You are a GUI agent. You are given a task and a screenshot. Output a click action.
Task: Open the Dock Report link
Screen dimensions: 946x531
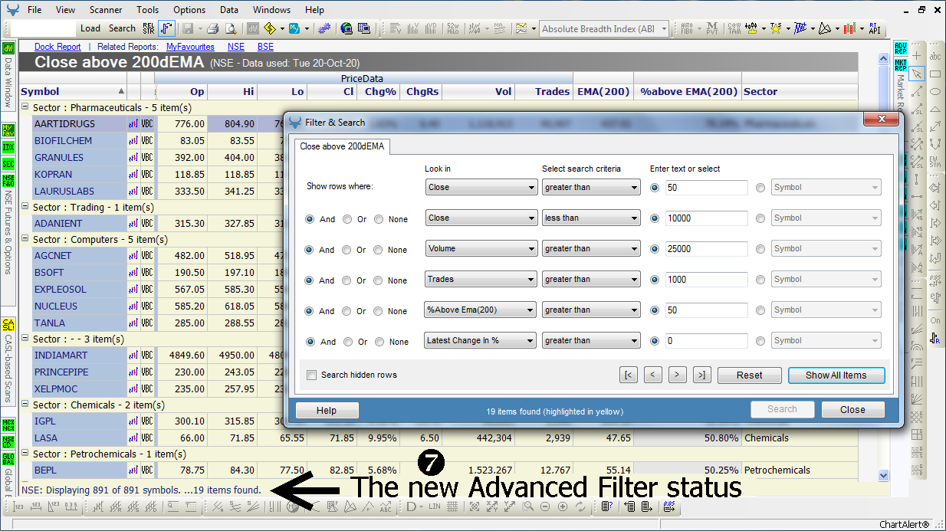57,47
